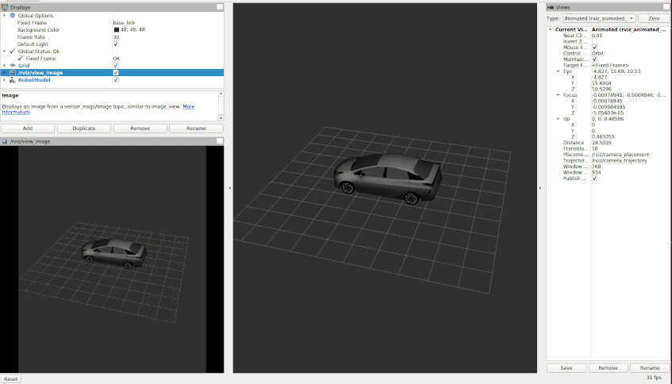This screenshot has height=384, width=672.
Task: Click the Zero button in Views
Action: click(654, 18)
